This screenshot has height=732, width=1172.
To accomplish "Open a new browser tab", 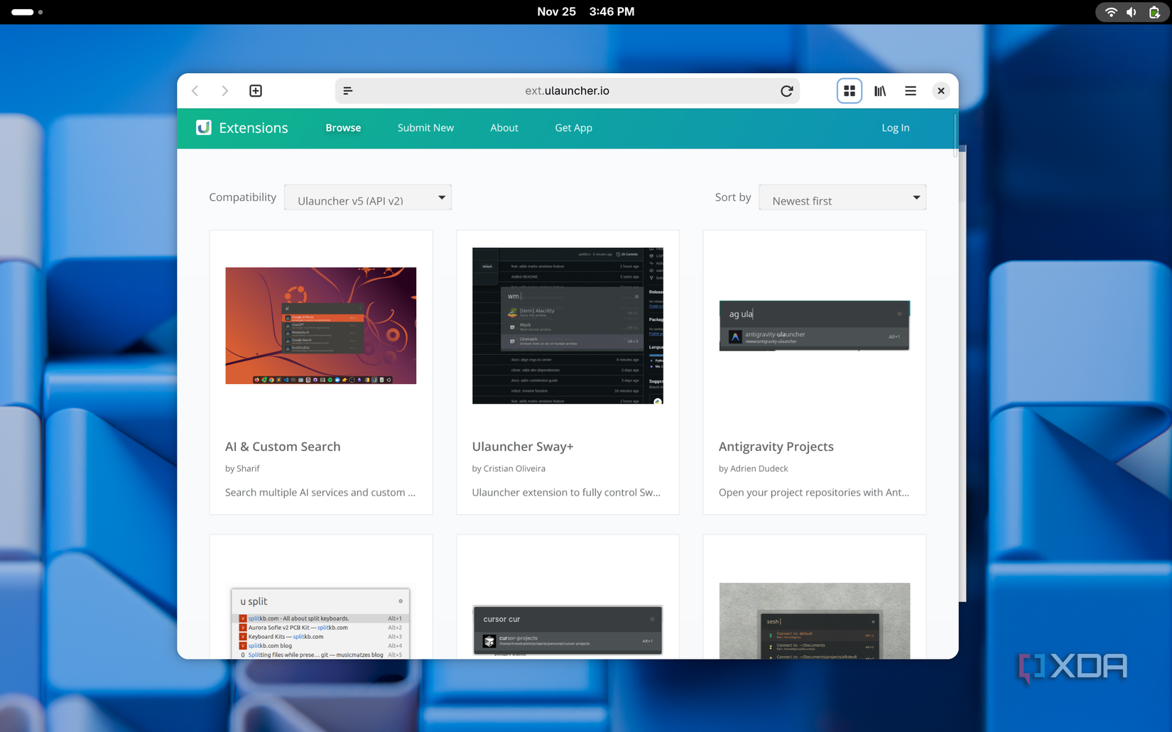I will point(255,91).
